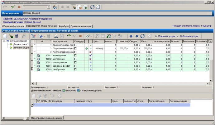The width and height of the screenshot is (215, 125).
Task: Open the dropdown arrow beside paperclip icon
Action: click(92, 36)
